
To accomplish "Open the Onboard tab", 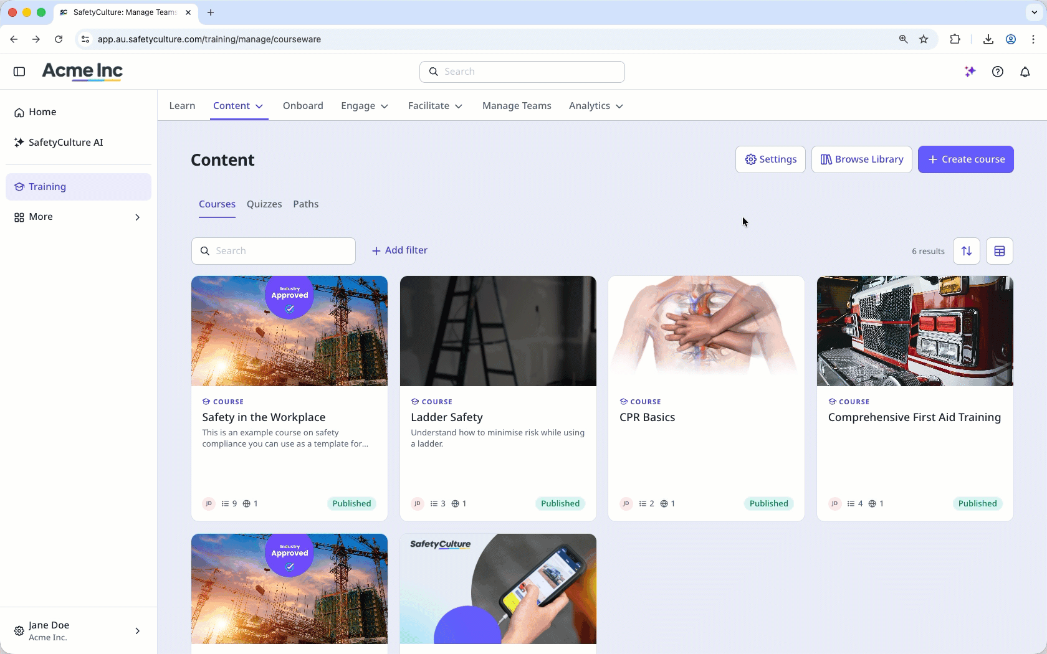I will coord(303,106).
